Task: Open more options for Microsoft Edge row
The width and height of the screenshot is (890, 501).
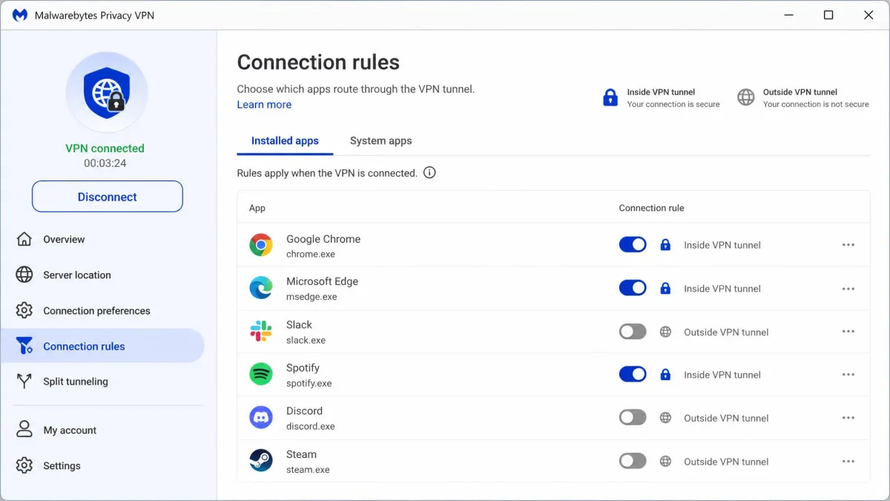Action: [x=848, y=288]
